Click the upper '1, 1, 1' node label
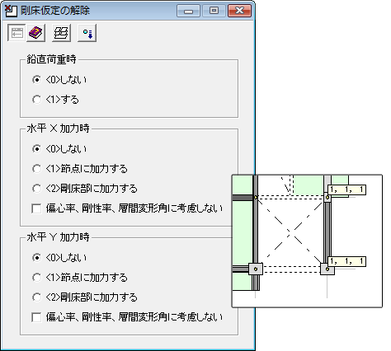The width and height of the screenshot is (391, 351). click(x=346, y=190)
